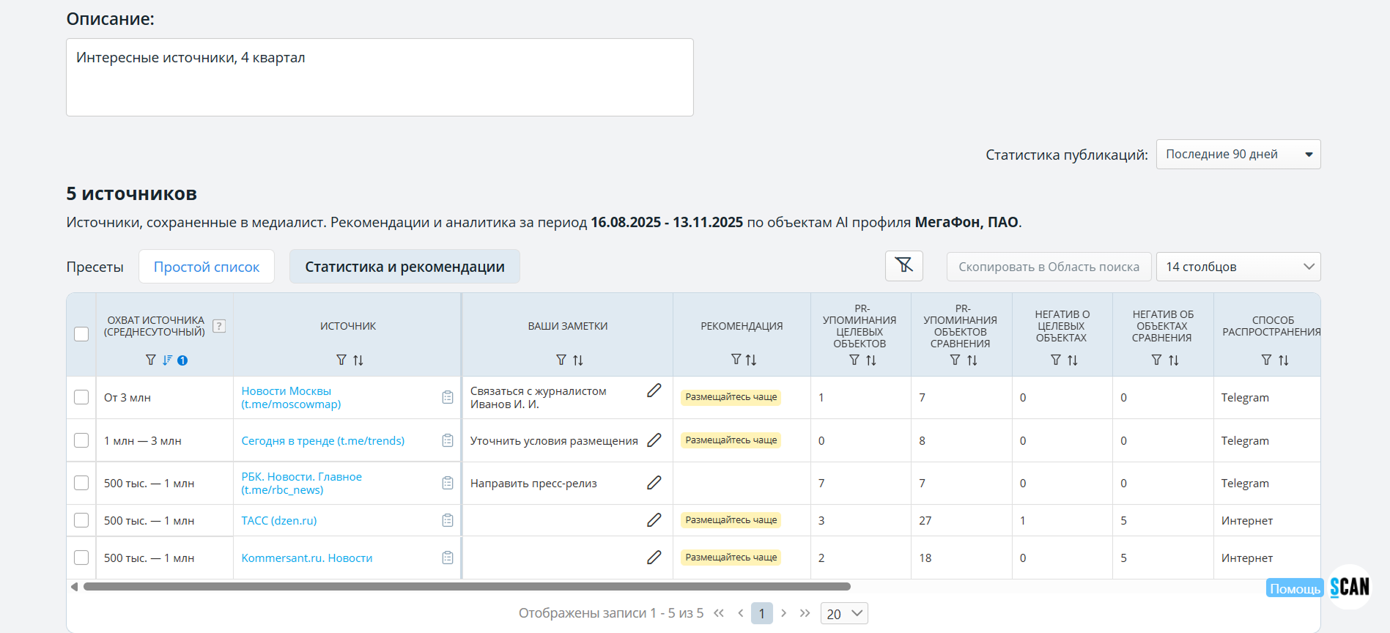Image resolution: width=1390 pixels, height=633 pixels.
Task: Filter the Источник column
Action: [341, 360]
